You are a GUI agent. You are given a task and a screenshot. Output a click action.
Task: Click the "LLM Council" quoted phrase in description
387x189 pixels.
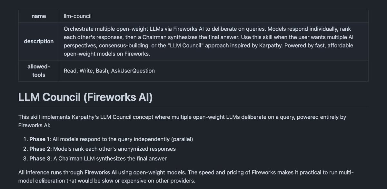[x=180, y=45]
